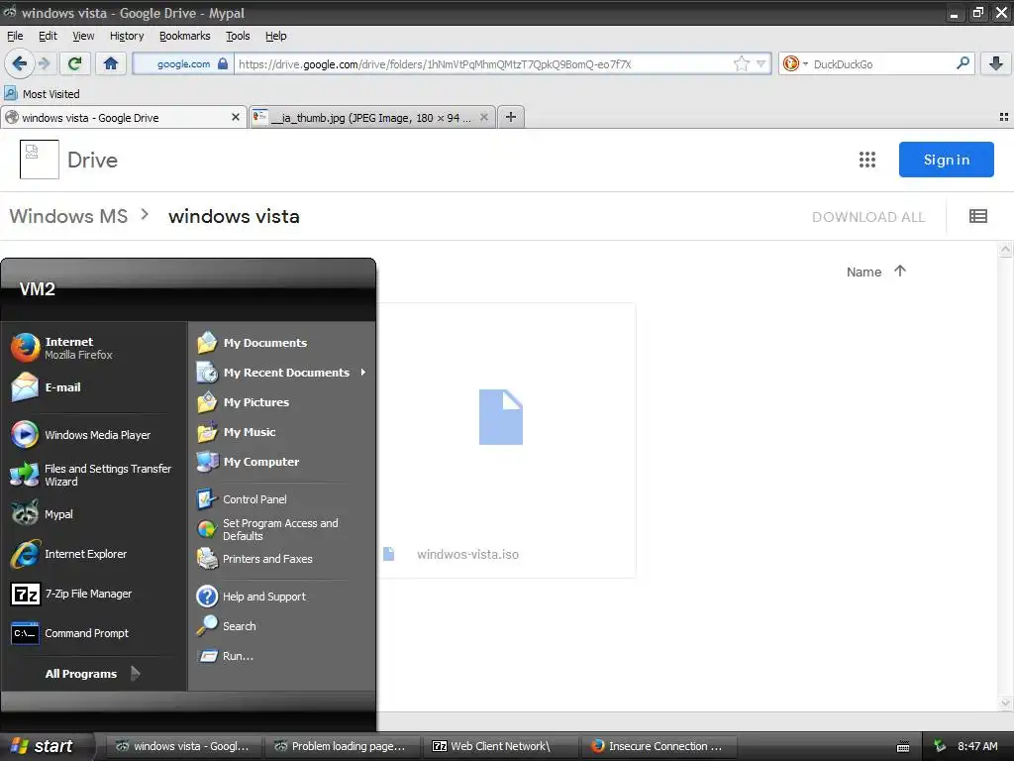Image resolution: width=1014 pixels, height=761 pixels.
Task: Click the search magnifier icon in the search box
Action: click(963, 63)
